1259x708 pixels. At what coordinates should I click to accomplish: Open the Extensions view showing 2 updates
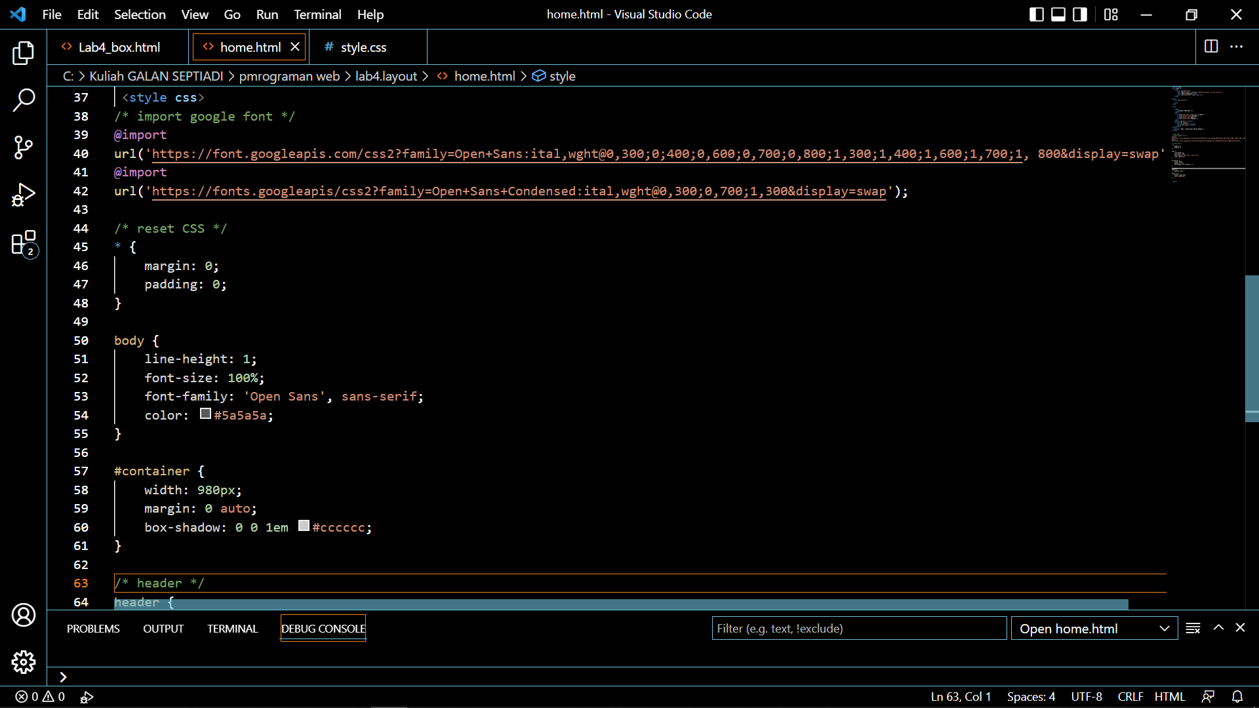tap(24, 243)
